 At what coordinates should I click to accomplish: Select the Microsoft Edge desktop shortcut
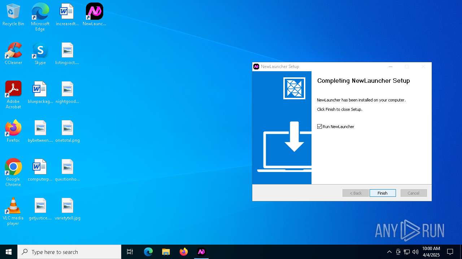coord(40,17)
